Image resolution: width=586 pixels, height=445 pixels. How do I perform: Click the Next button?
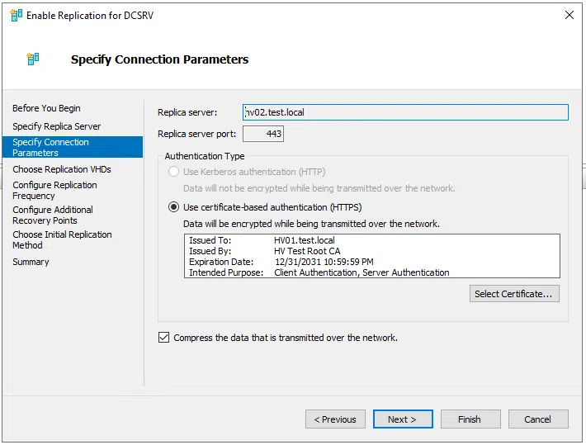(x=402, y=419)
